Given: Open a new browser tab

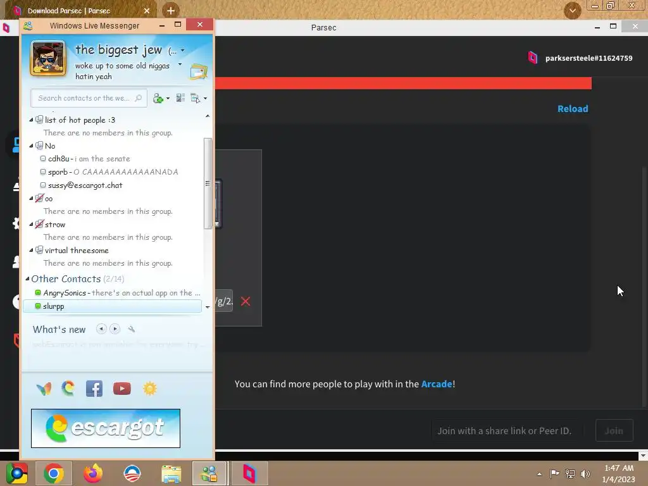Looking at the screenshot, I should (x=171, y=10).
